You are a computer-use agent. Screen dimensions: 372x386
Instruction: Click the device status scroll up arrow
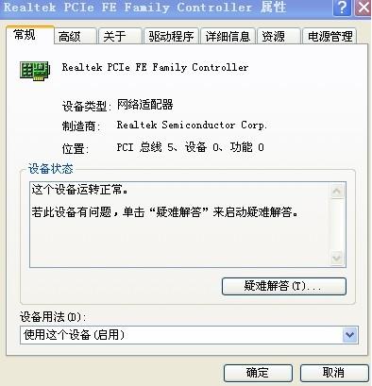(337, 191)
